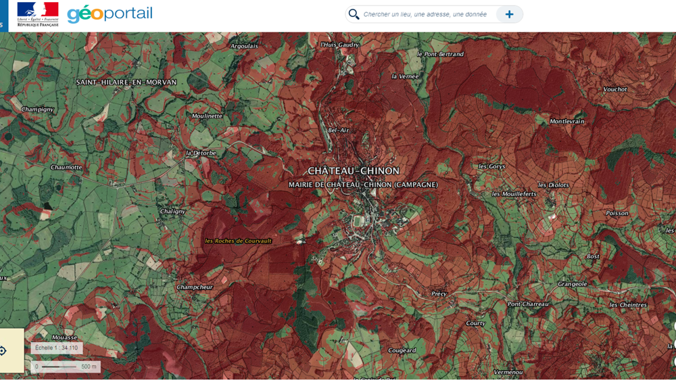Click the Cougeard place label
Screen dimensions: 676x380
[x=402, y=351]
